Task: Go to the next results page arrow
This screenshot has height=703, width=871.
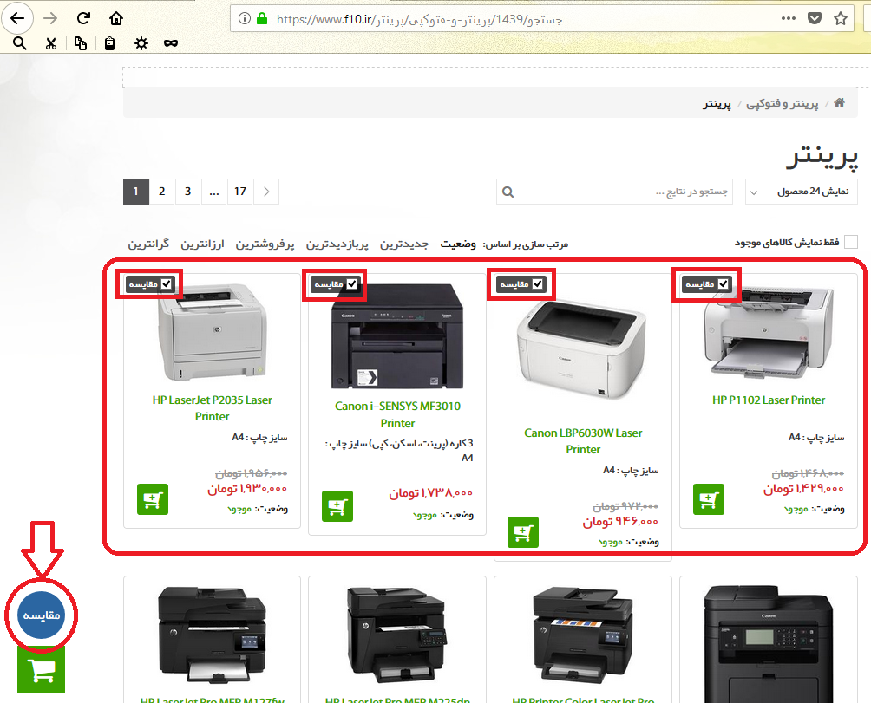Action: pyautogui.click(x=266, y=192)
